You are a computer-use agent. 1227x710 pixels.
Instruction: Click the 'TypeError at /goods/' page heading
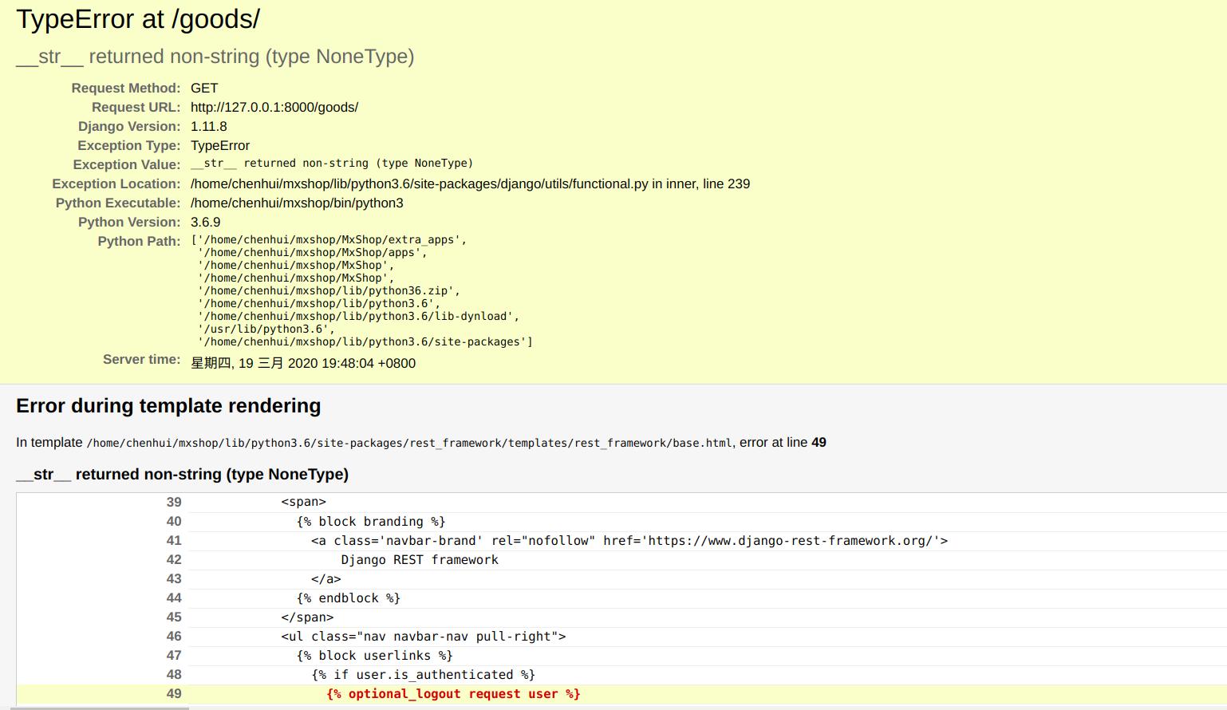point(138,19)
